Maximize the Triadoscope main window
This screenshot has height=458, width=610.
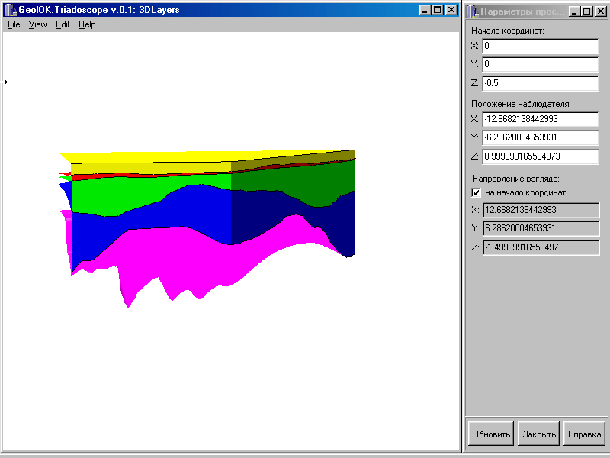click(437, 10)
